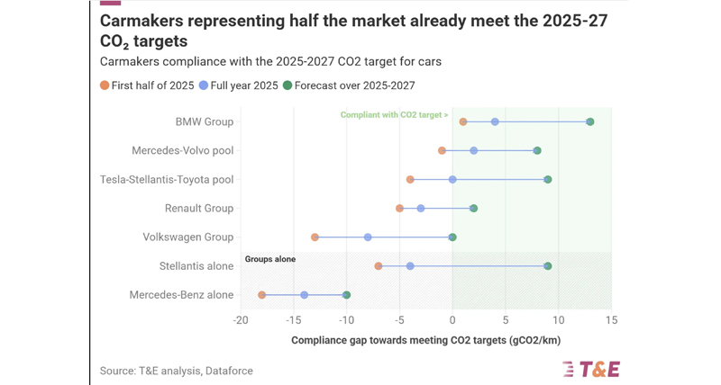Select the green Forecast 2025-2027 legend dot
The height and width of the screenshot is (385, 721).
click(x=287, y=85)
